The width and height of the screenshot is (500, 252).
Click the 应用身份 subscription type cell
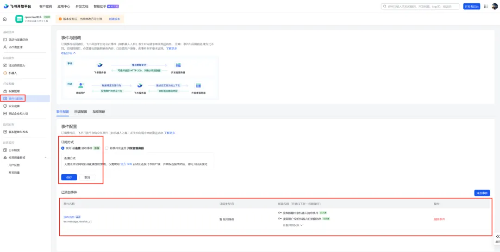pyautogui.click(x=226, y=219)
